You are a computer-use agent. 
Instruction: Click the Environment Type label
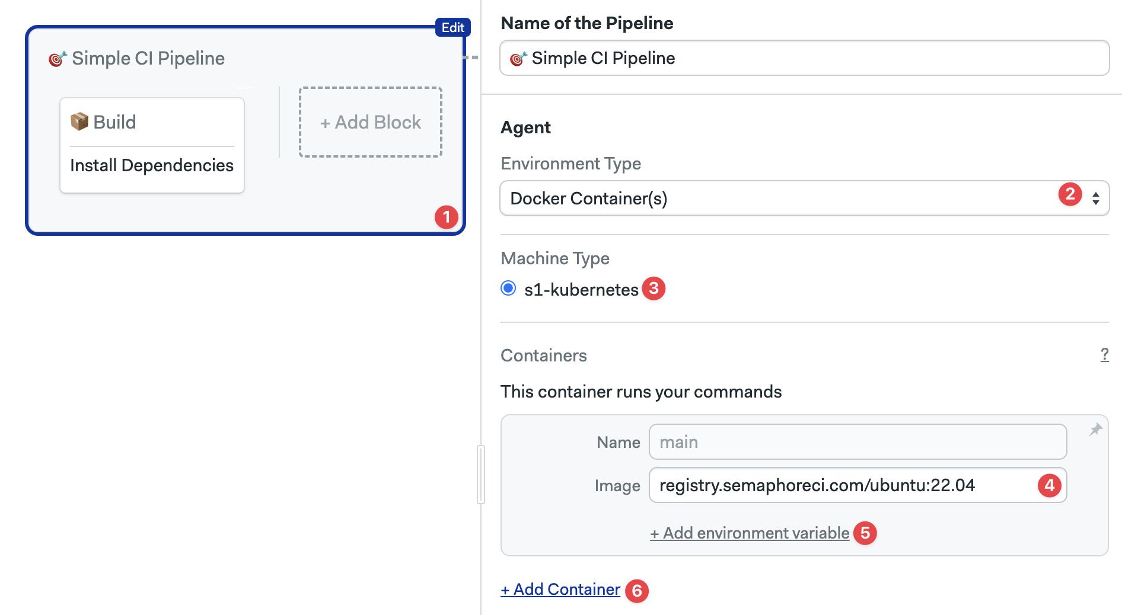(x=570, y=164)
